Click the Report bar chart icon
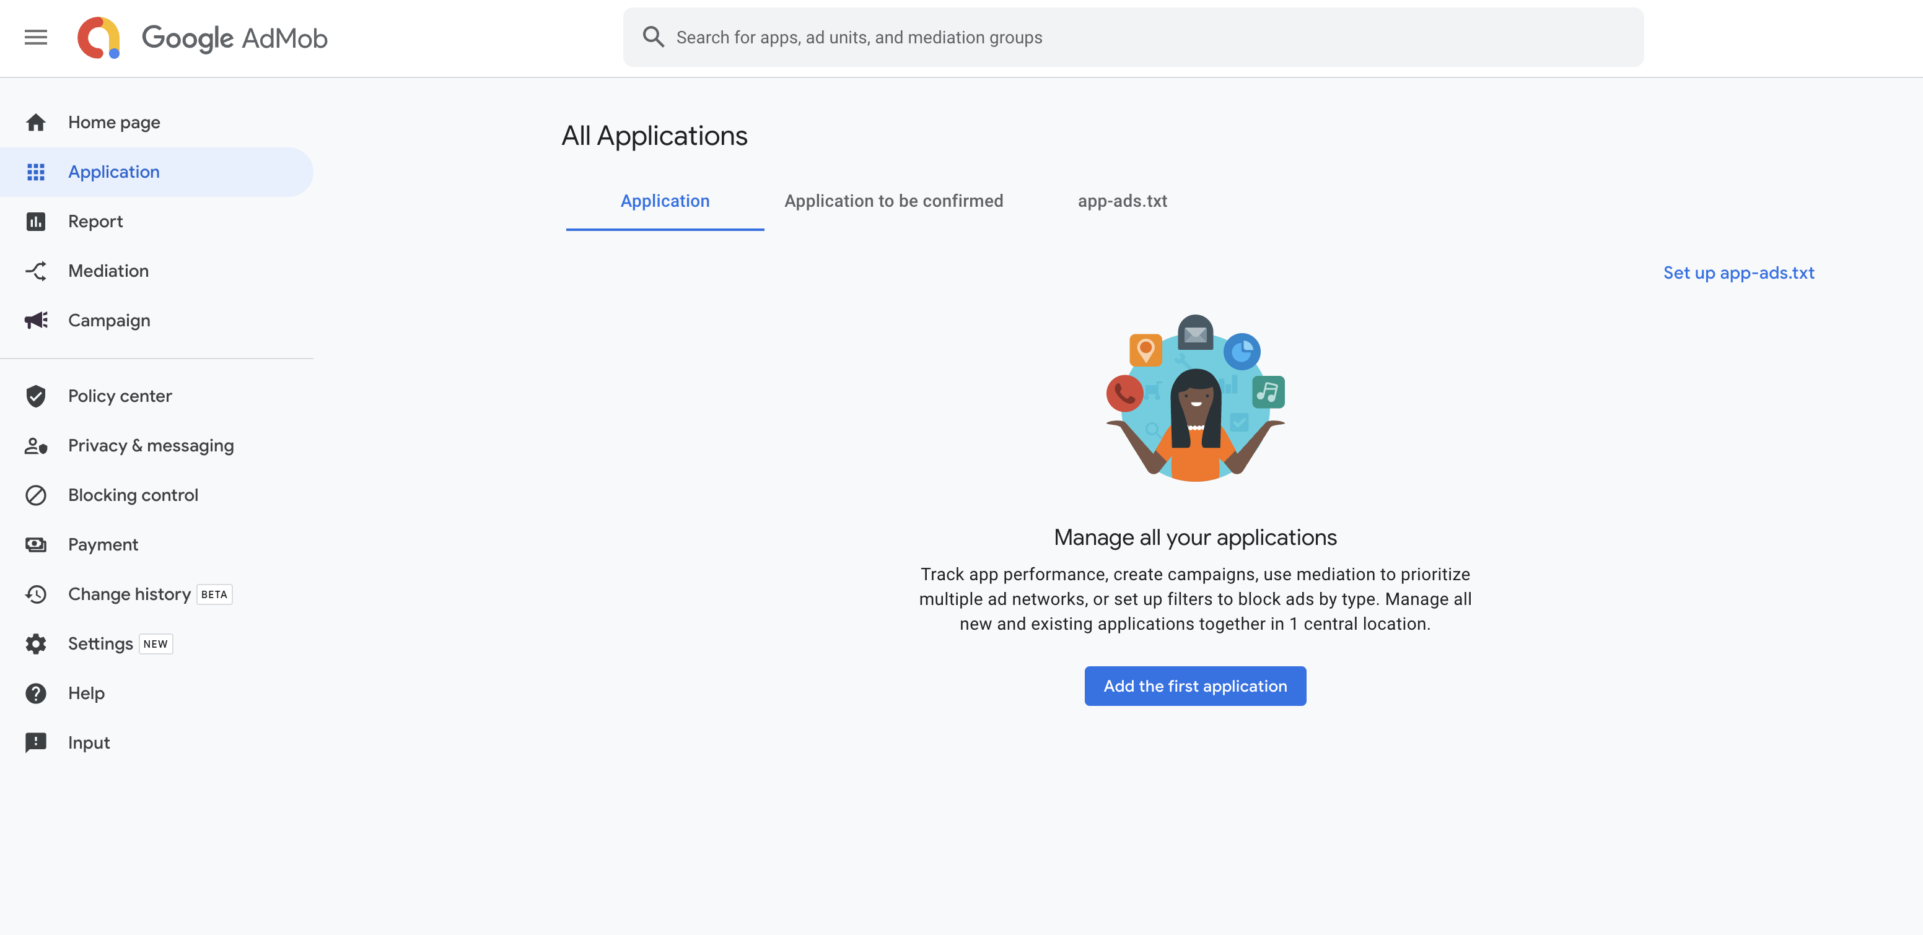Screen dimensions: 1923x935 35,222
